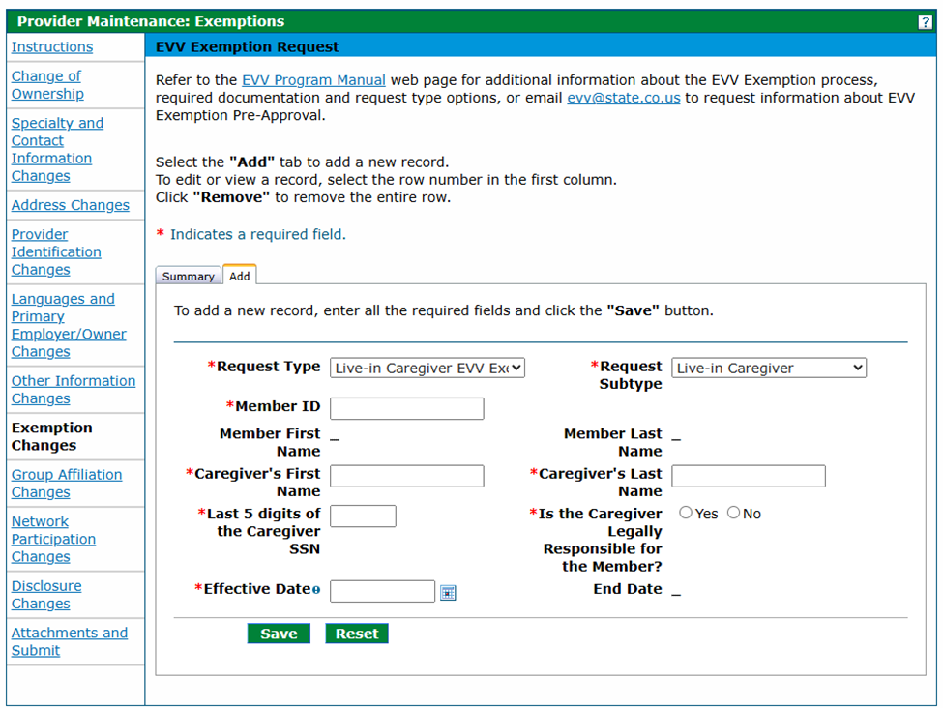
Task: Open Specialty and Contact Information Changes
Action: (57, 149)
